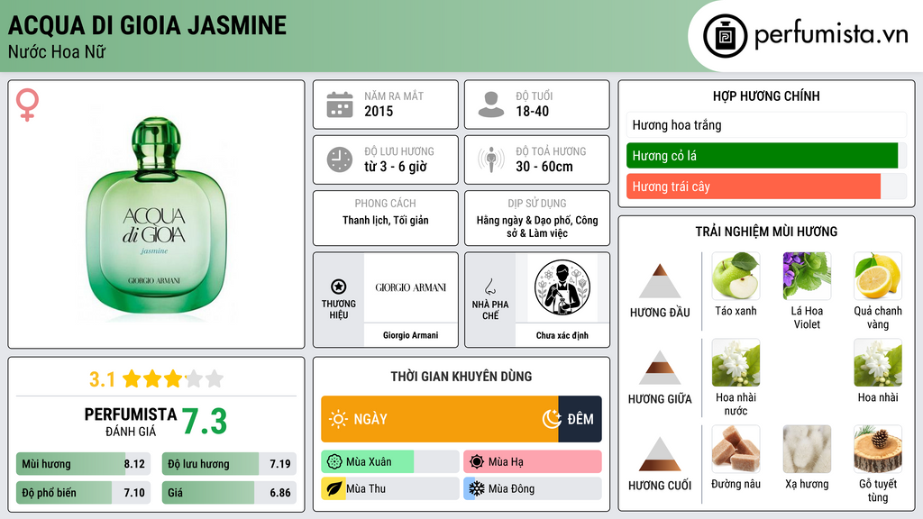
Task: Click the Acqua di Gioia bottle photo
Action: (x=157, y=215)
